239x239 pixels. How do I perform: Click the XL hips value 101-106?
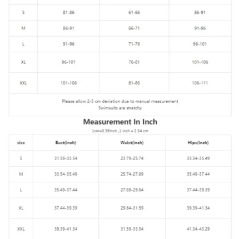[200, 62]
